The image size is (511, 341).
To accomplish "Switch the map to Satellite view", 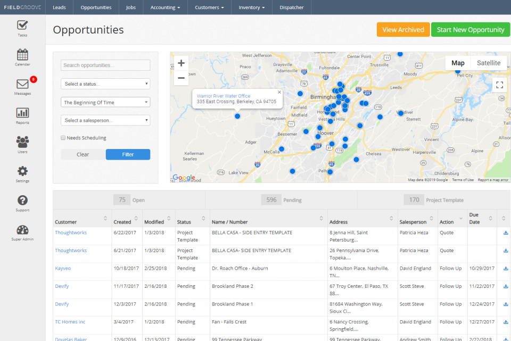I will 488,63.
